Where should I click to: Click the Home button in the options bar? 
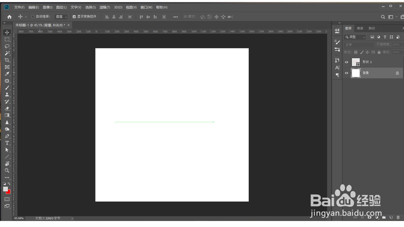tap(9, 17)
